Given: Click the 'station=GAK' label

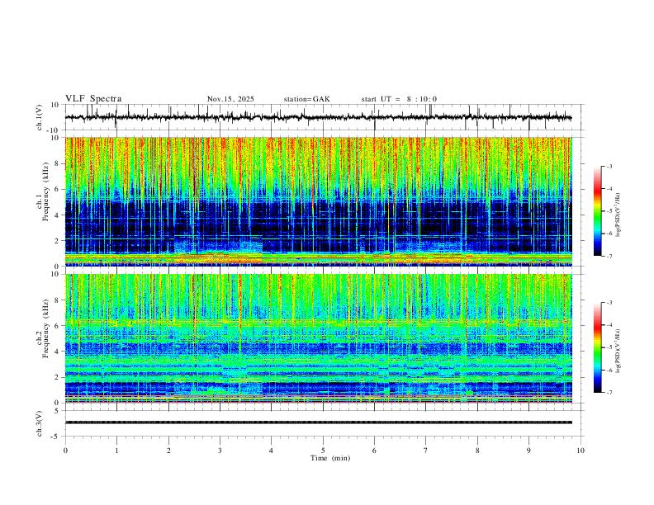Looking at the screenshot, I should tap(306, 99).
